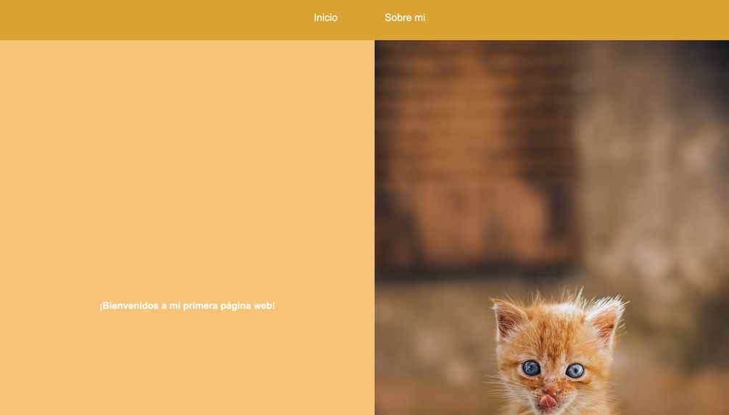
Task: Click the word "web!" ending the heading
Action: point(264,306)
